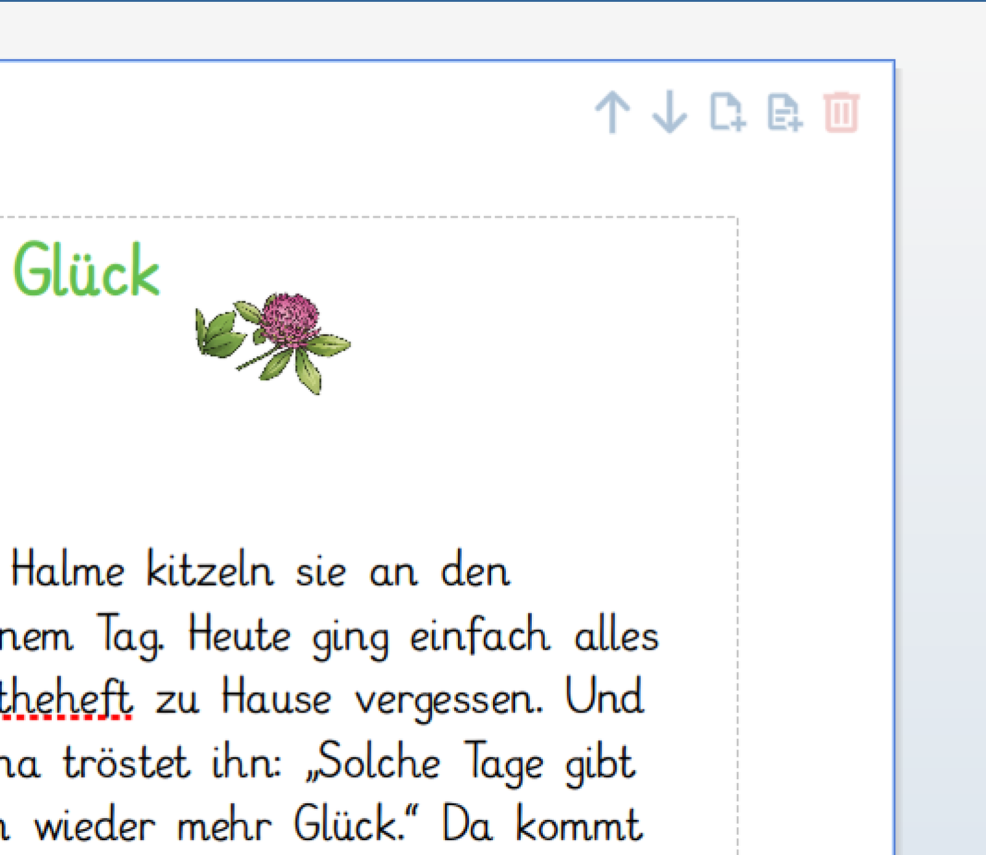The height and width of the screenshot is (855, 986).
Task: Click the green heading "Glück"
Action: click(86, 271)
